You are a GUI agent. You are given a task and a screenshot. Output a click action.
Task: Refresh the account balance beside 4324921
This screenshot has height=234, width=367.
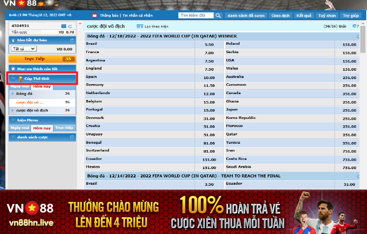coord(70,26)
